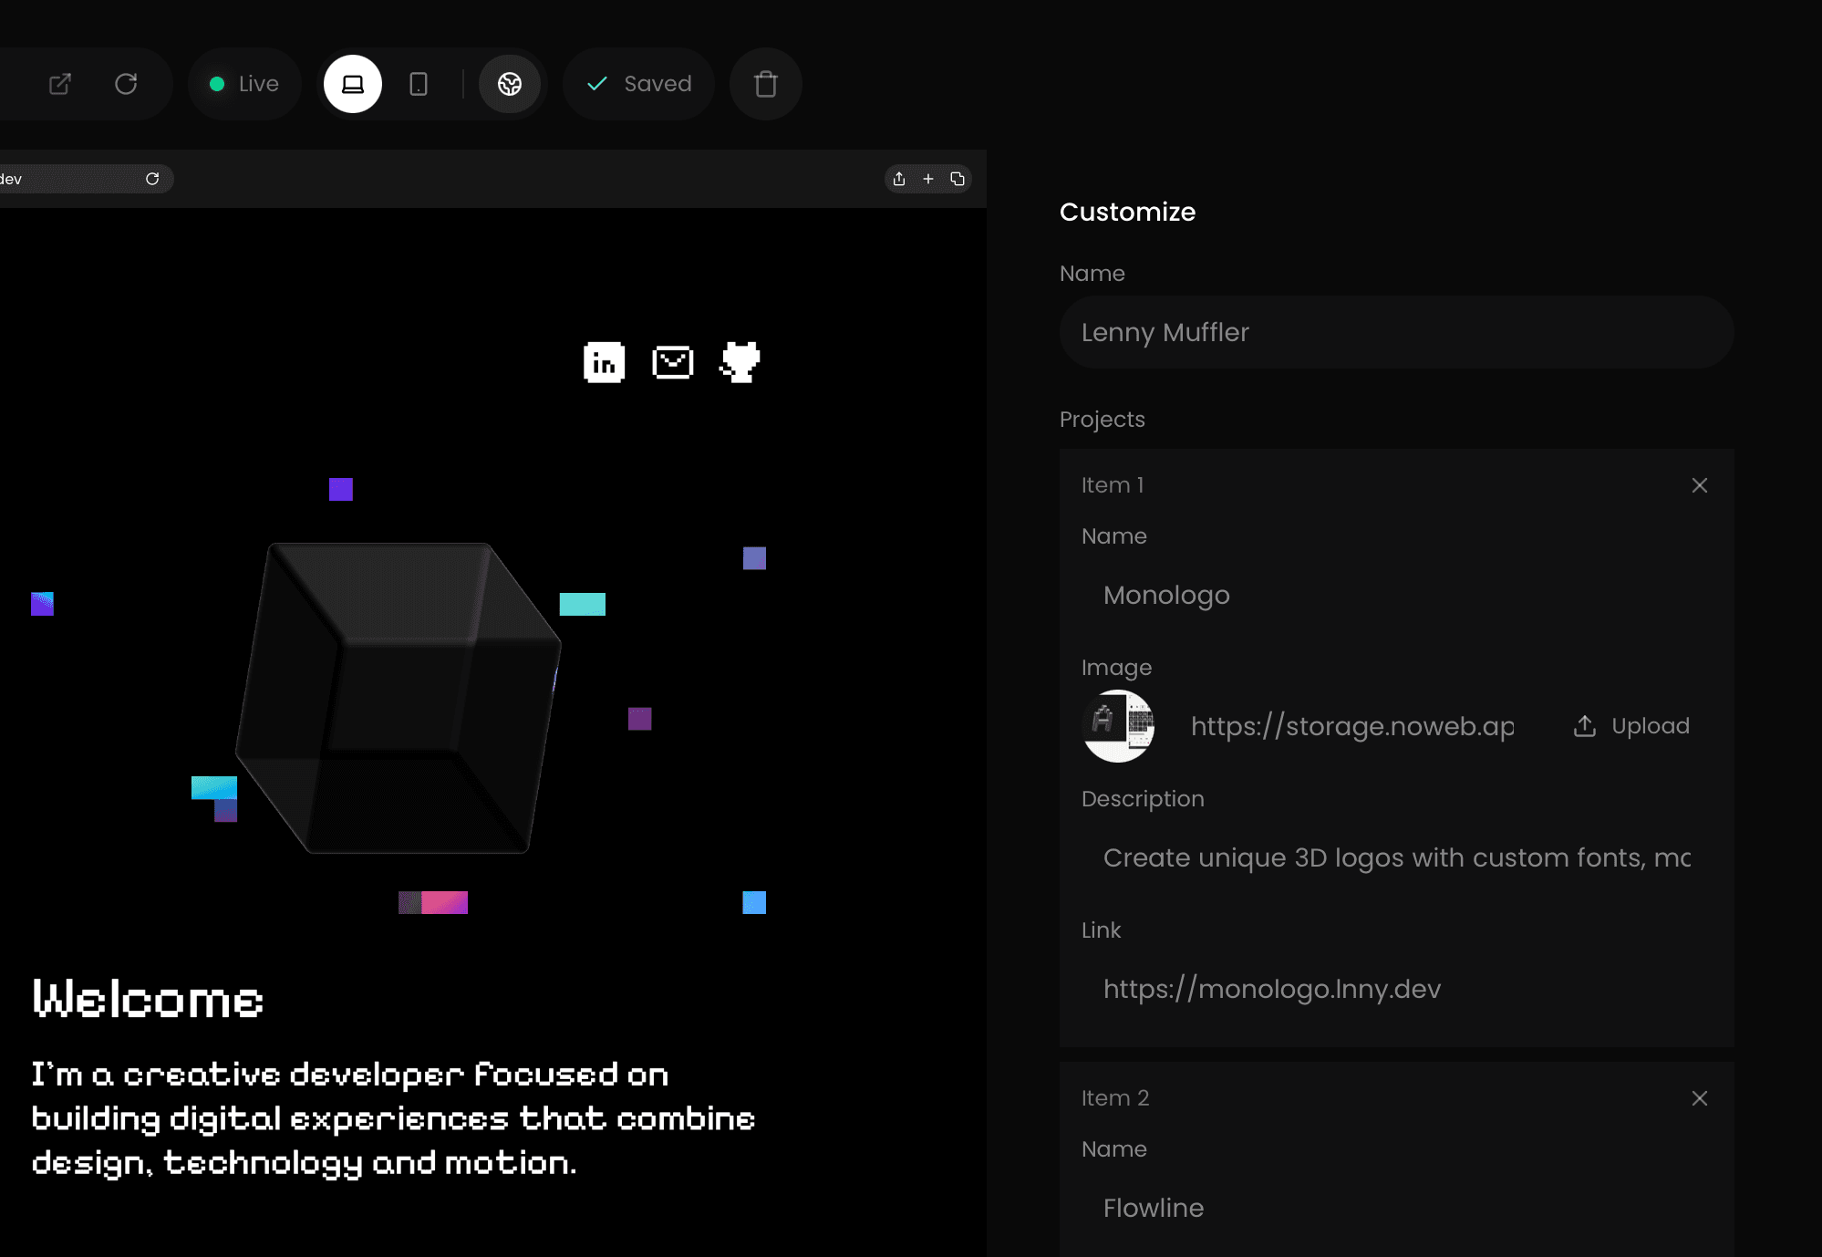The height and width of the screenshot is (1257, 1822).
Task: Refresh the preview browser address bar
Action: (x=152, y=179)
